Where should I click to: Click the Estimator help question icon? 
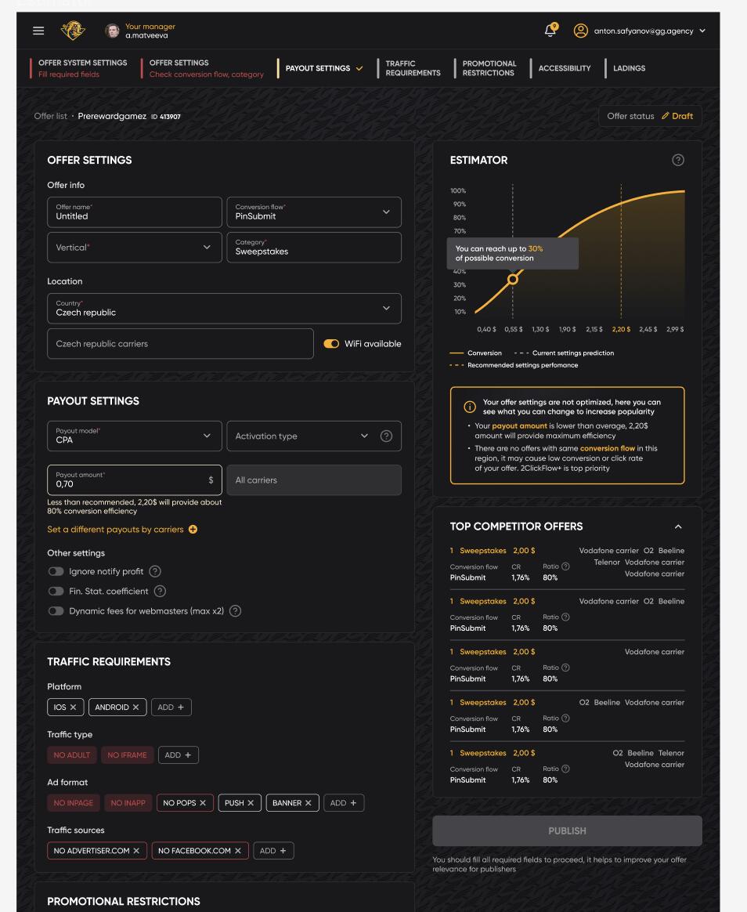click(678, 160)
